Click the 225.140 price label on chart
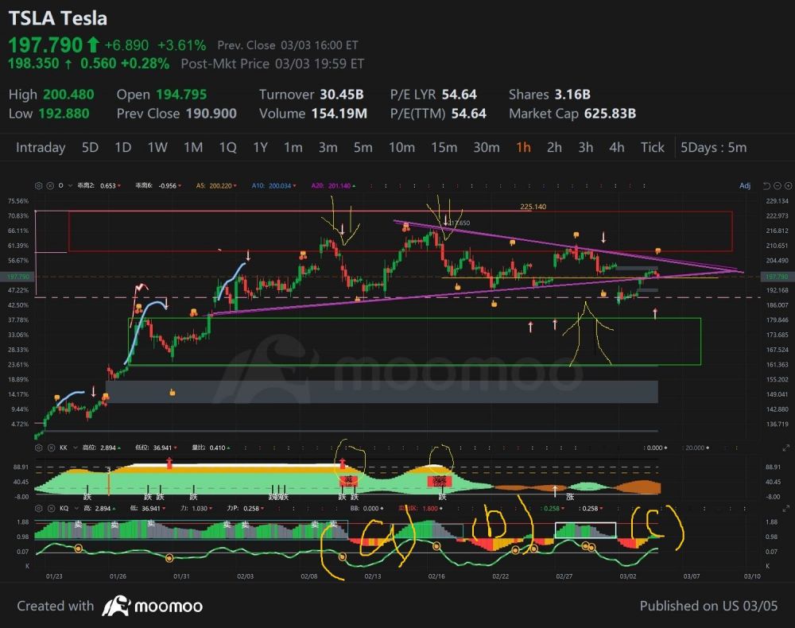 tap(534, 207)
